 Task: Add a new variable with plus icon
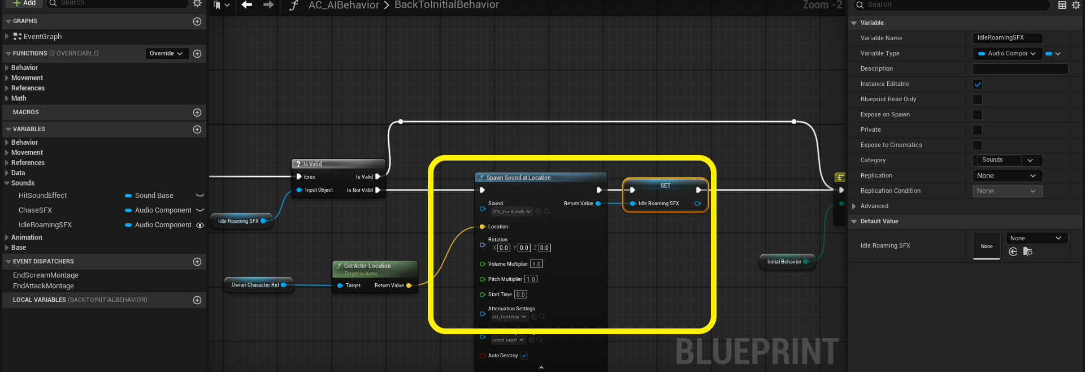(x=197, y=129)
